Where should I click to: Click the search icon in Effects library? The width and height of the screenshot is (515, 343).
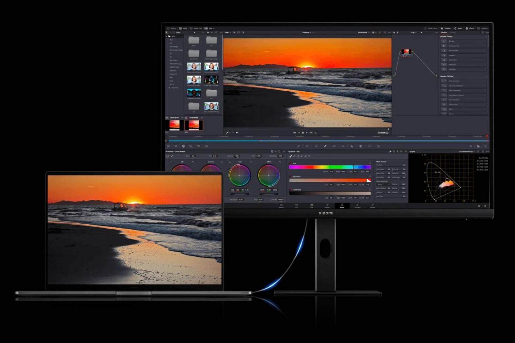pyautogui.click(x=483, y=32)
